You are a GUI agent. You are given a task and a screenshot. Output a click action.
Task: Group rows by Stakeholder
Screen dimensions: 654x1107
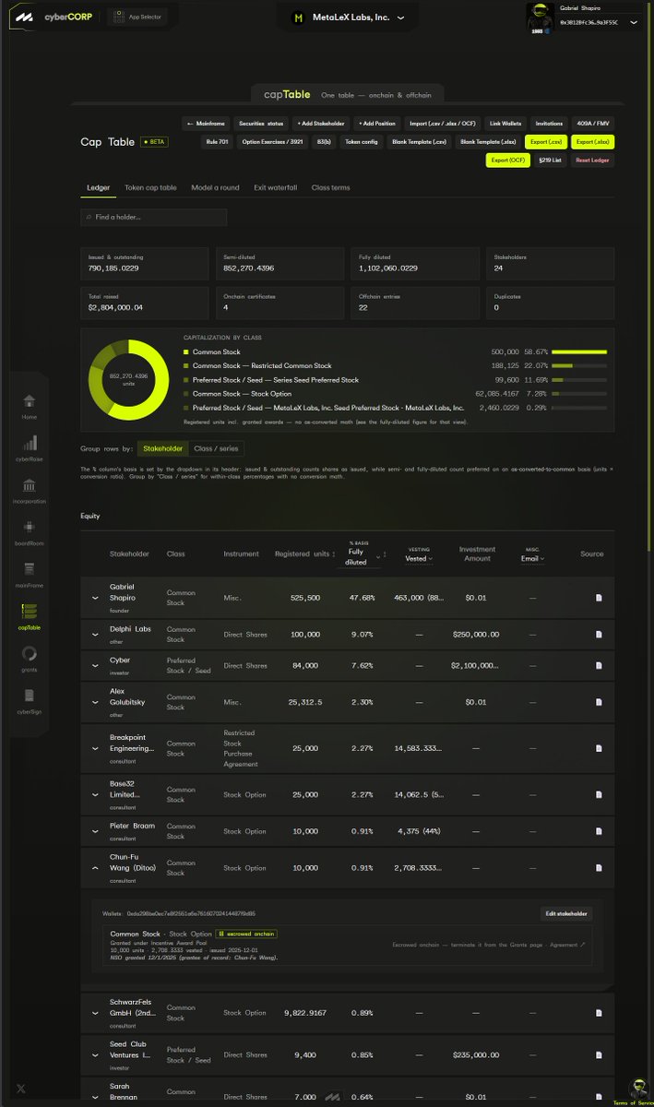click(162, 448)
